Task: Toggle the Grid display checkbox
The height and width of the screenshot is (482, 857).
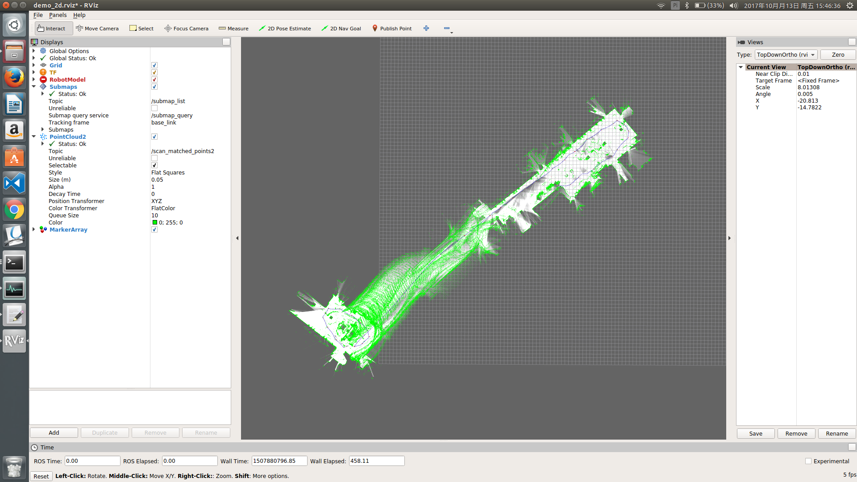Action: click(x=154, y=65)
